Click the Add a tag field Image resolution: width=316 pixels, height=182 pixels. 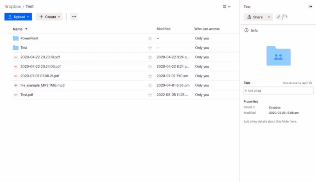click(278, 91)
